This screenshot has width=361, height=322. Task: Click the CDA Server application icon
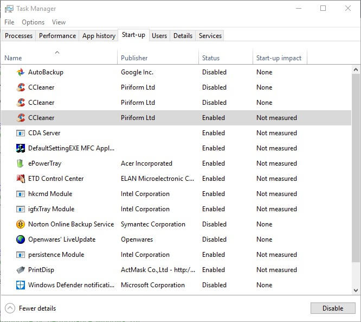coord(21,133)
